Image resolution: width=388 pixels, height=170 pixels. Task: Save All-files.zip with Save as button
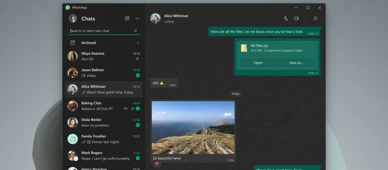click(x=296, y=63)
